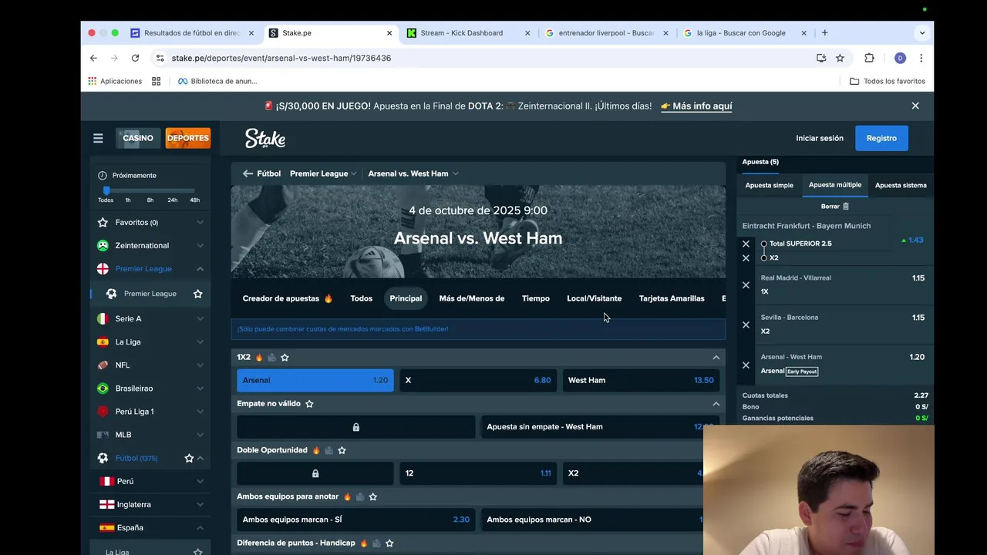Expand the Brasileirao sidebar section
Image resolution: width=987 pixels, height=555 pixels.
[200, 388]
